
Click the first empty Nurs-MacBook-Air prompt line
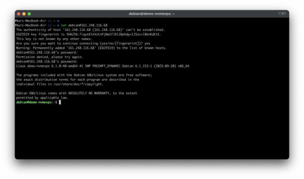[37, 21]
